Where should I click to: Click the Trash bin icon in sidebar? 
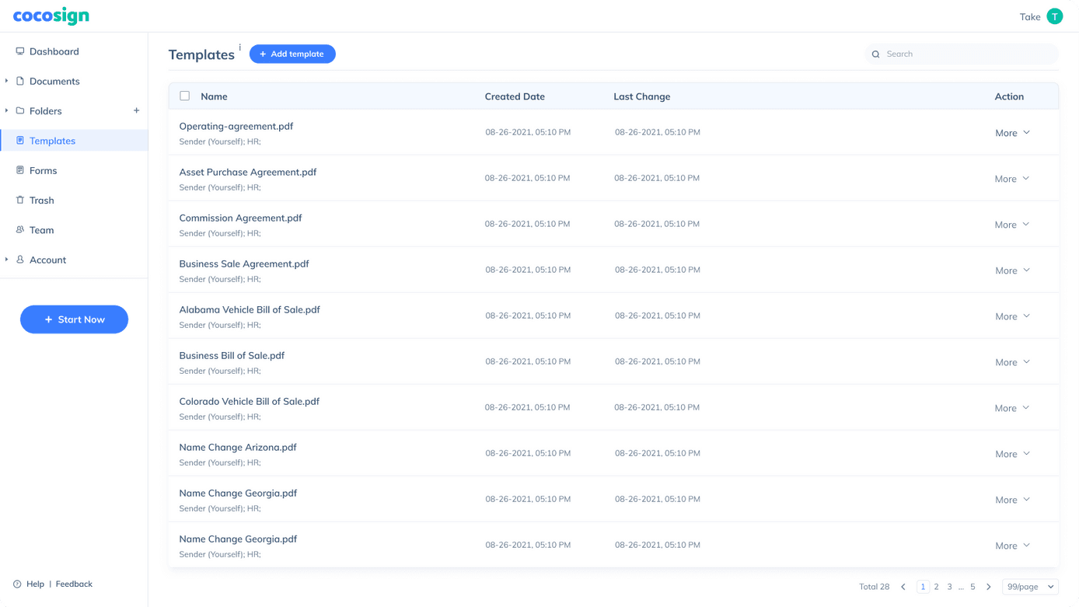click(x=20, y=200)
